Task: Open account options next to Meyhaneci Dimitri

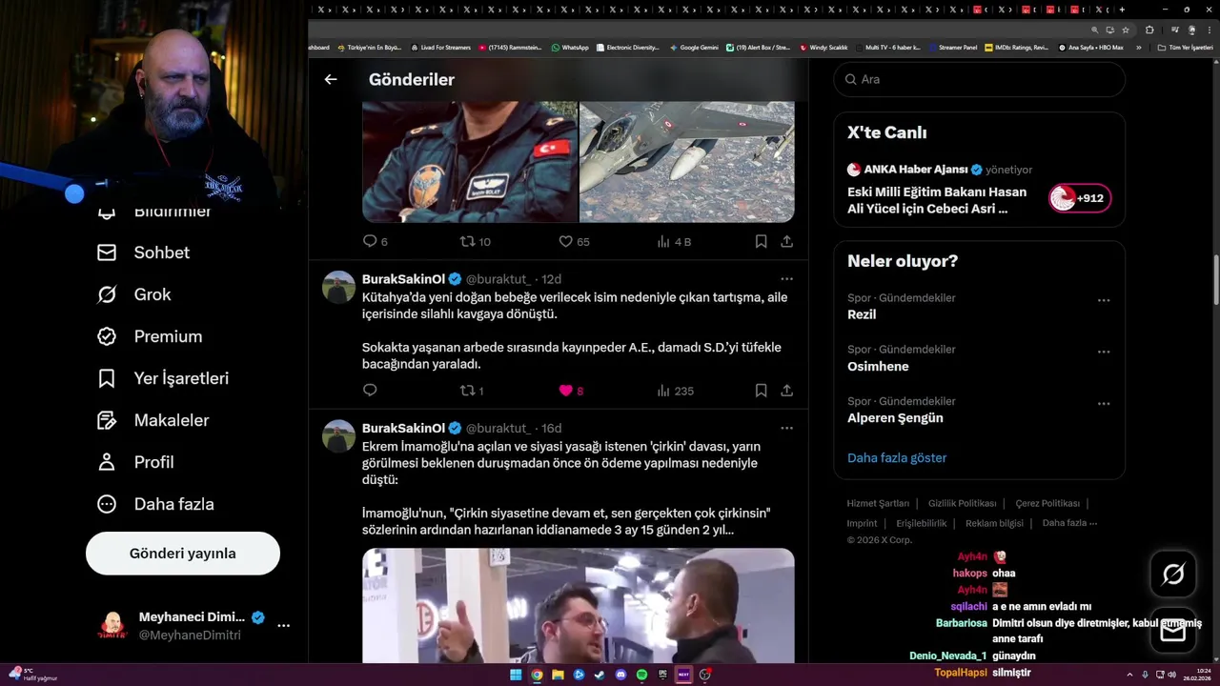Action: (x=283, y=626)
